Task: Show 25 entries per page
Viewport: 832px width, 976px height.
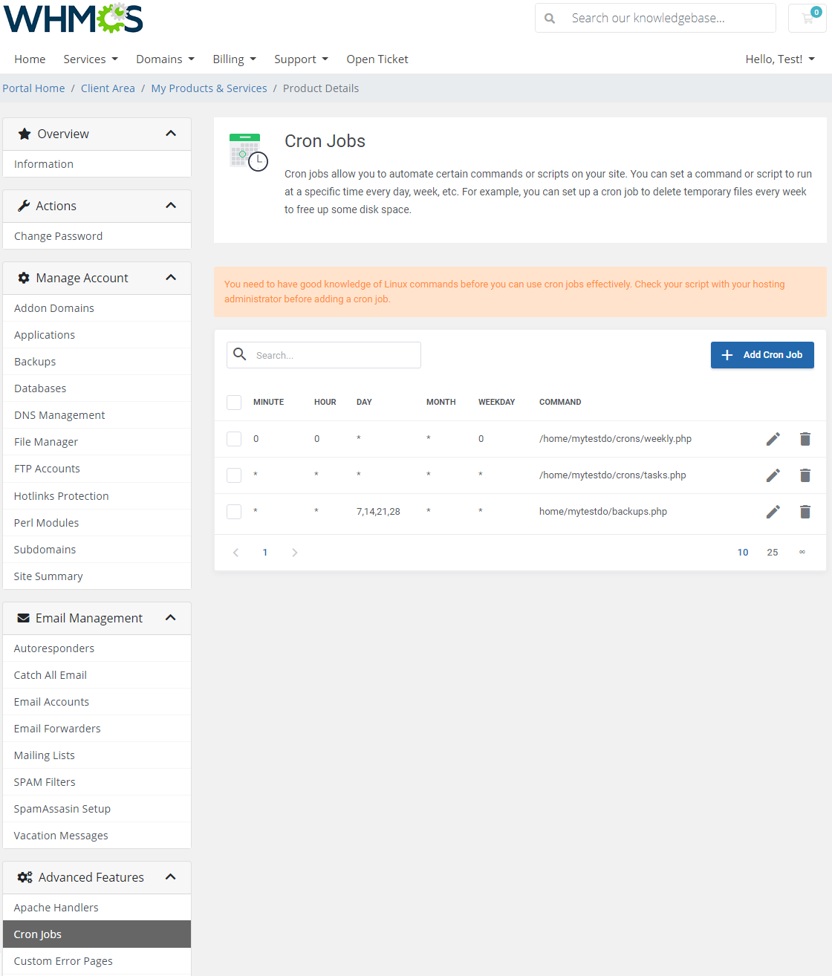Action: 773,553
